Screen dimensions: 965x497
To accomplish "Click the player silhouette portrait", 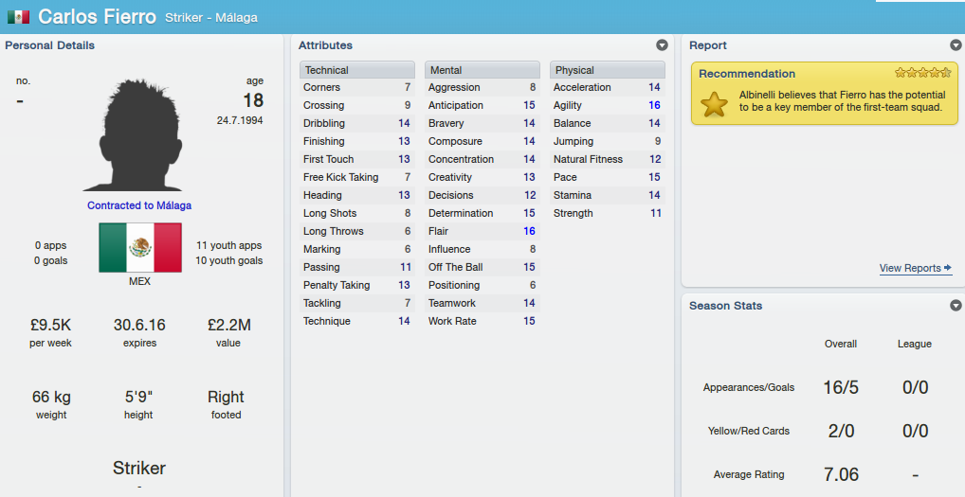I will (133, 134).
